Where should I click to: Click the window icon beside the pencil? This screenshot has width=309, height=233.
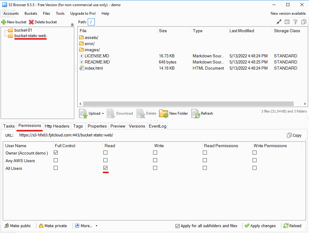(x=287, y=22)
